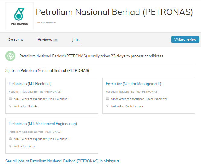Click the PETRONAS company logo
The height and width of the screenshot is (164, 201).
click(19, 17)
